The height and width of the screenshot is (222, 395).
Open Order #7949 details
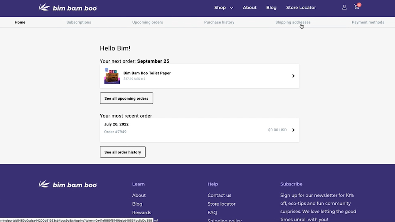[x=200, y=130]
